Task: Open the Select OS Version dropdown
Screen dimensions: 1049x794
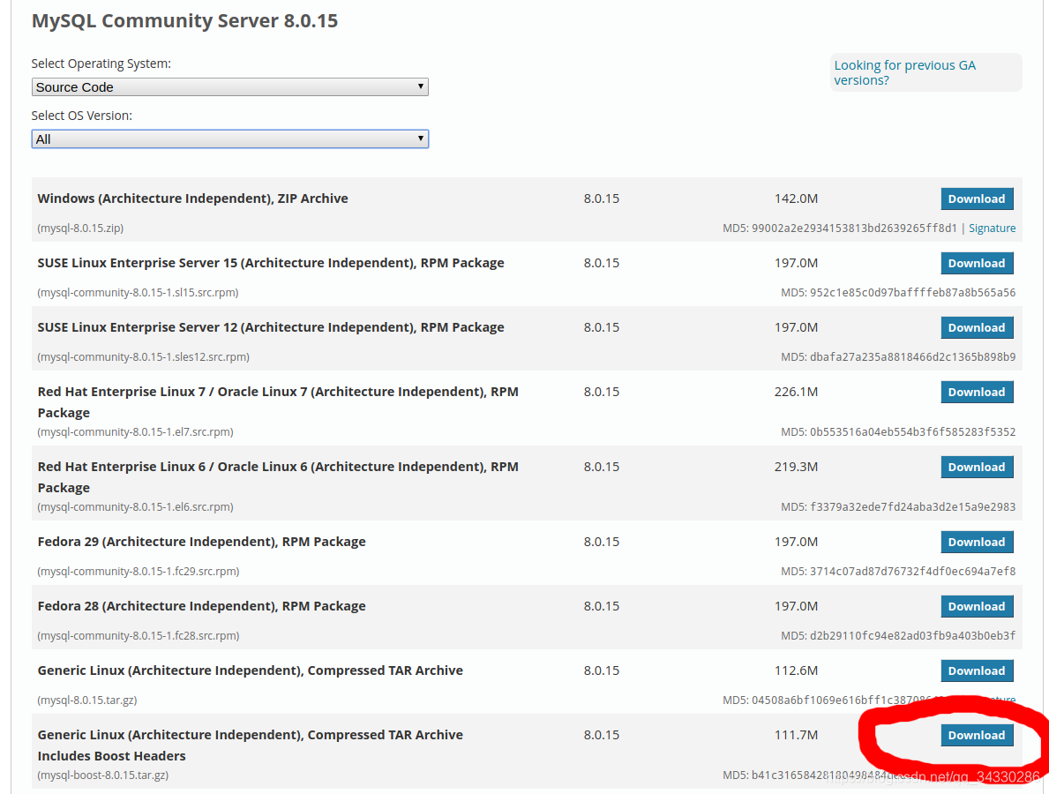Action: (229, 139)
